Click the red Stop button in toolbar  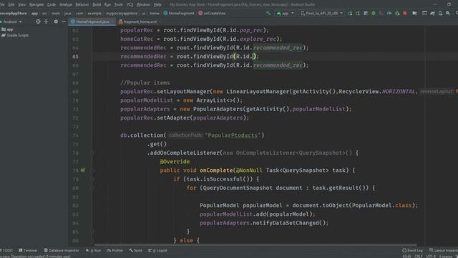(405, 13)
